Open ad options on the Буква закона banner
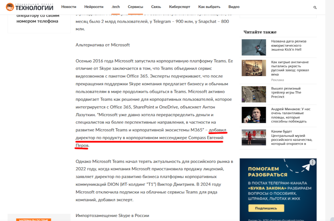Viewport: 334px width, 221px height. 312,163
